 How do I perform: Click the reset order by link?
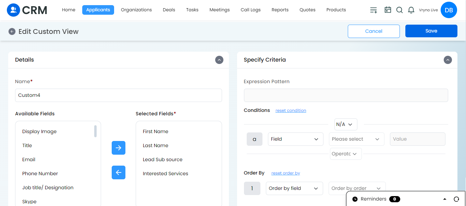tap(286, 173)
